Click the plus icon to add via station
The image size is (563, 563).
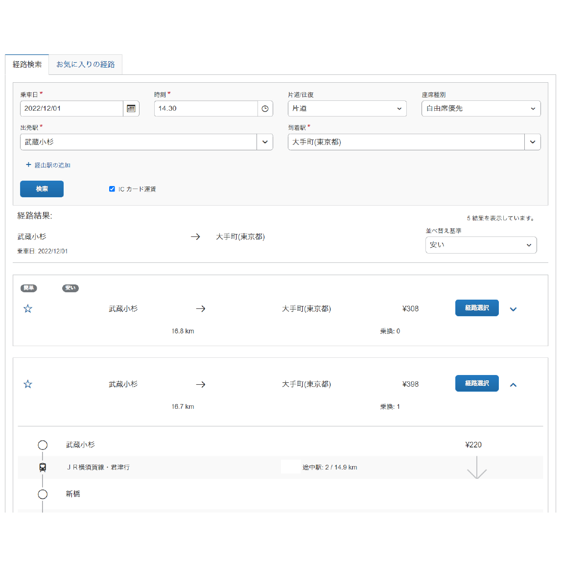(28, 165)
